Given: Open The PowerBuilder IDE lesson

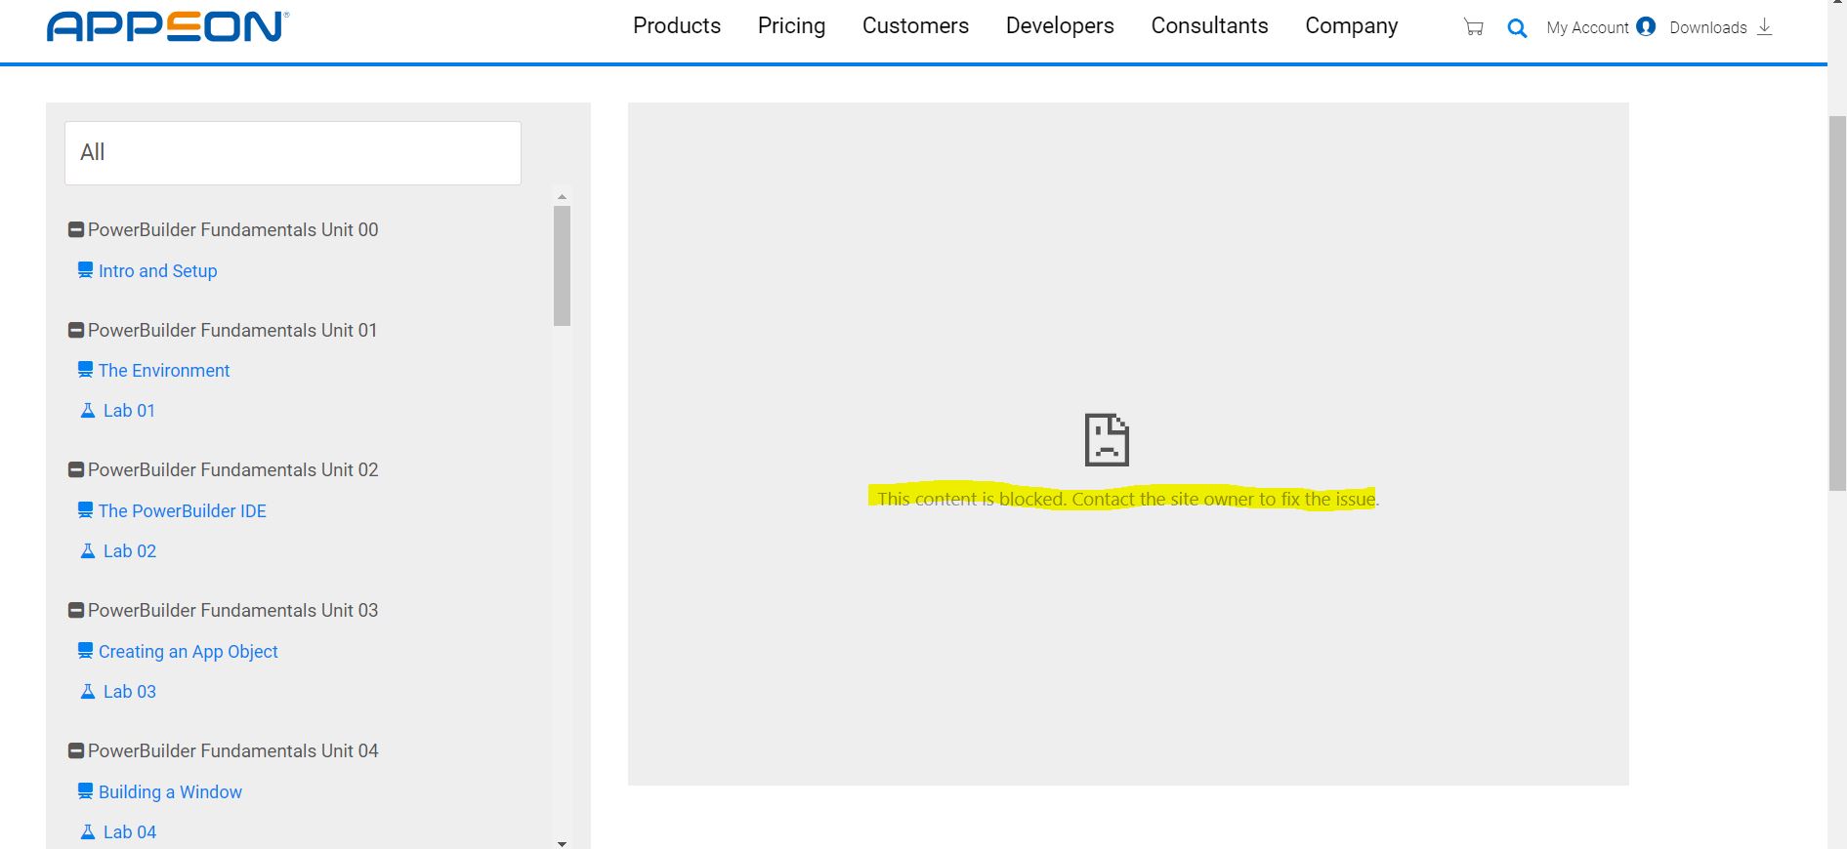Looking at the screenshot, I should [x=182, y=511].
